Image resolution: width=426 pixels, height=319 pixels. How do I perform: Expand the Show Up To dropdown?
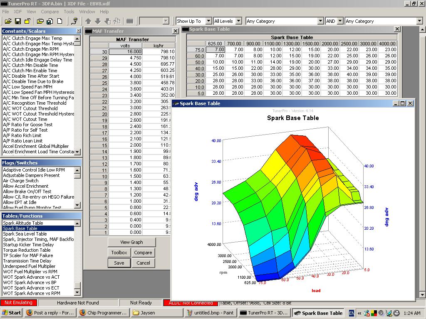pyautogui.click(x=209, y=21)
